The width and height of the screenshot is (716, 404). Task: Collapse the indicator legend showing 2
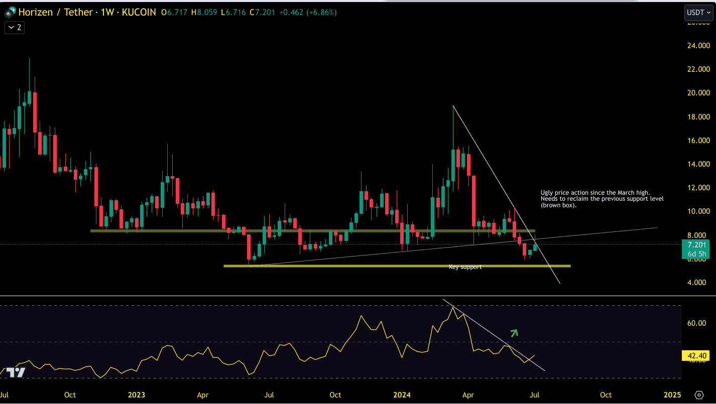[x=14, y=28]
